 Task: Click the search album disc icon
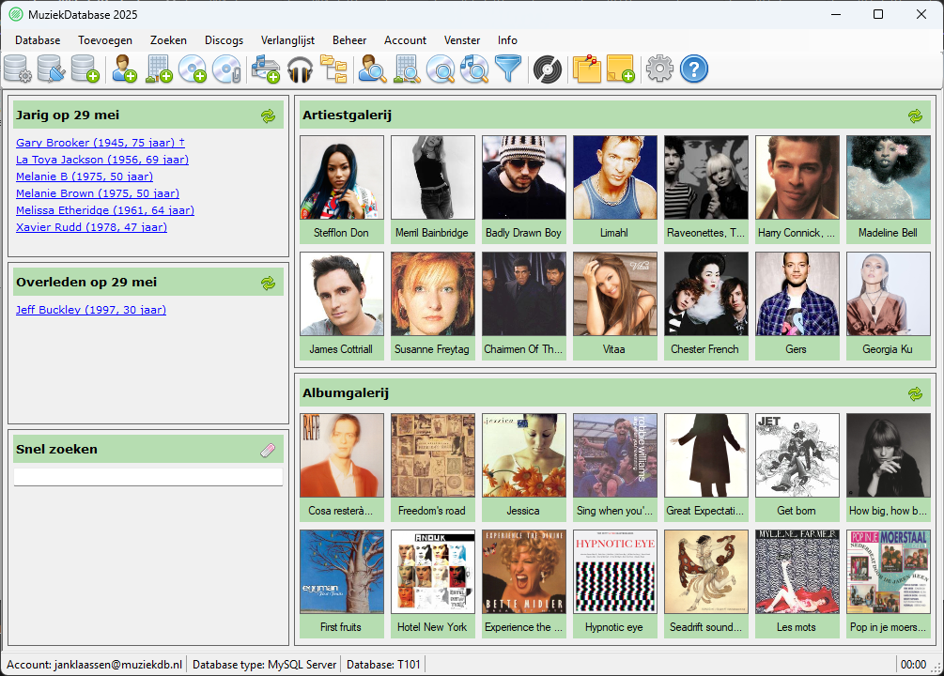tap(441, 69)
